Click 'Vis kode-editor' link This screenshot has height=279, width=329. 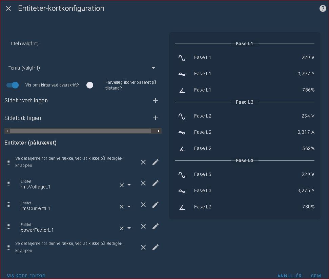pos(26,276)
